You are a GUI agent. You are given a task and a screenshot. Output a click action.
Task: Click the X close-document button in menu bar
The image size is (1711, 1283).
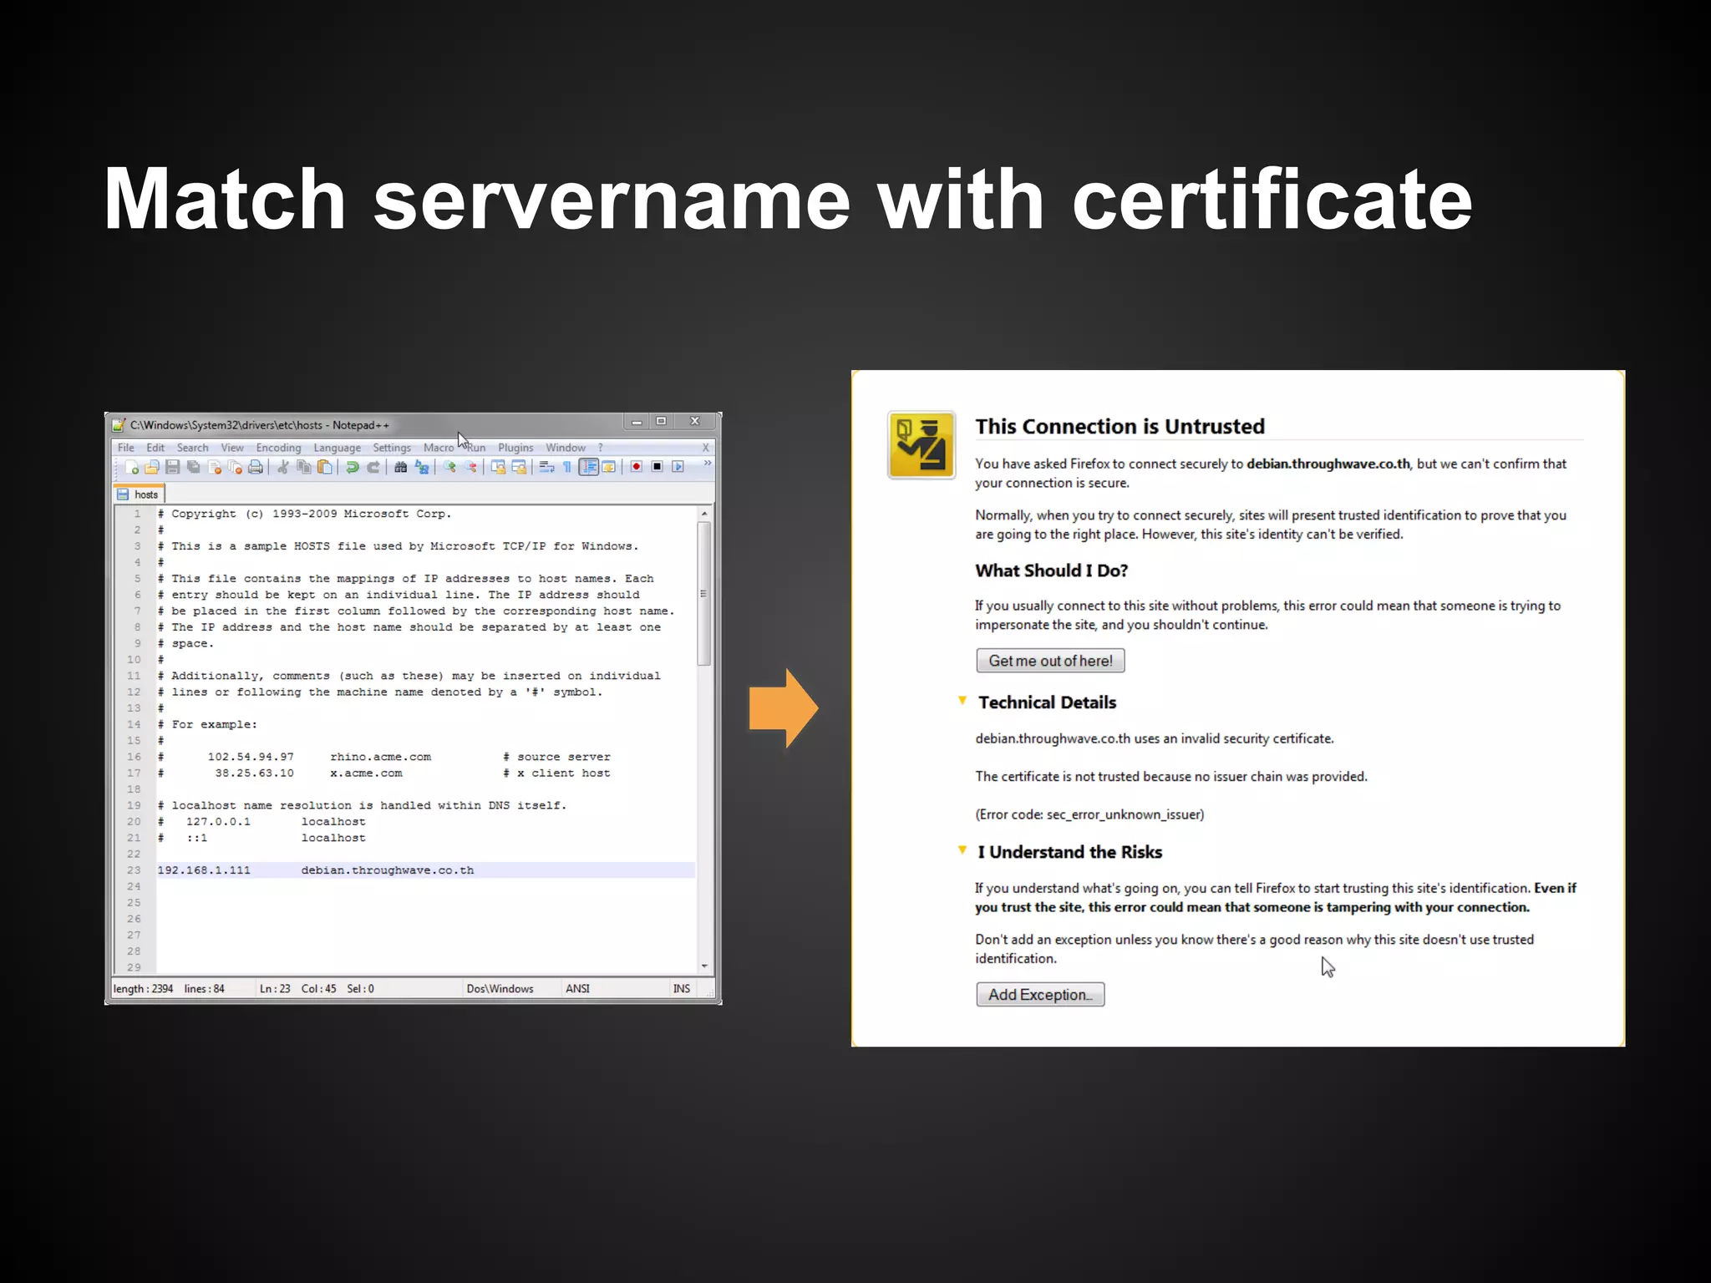pyautogui.click(x=705, y=448)
